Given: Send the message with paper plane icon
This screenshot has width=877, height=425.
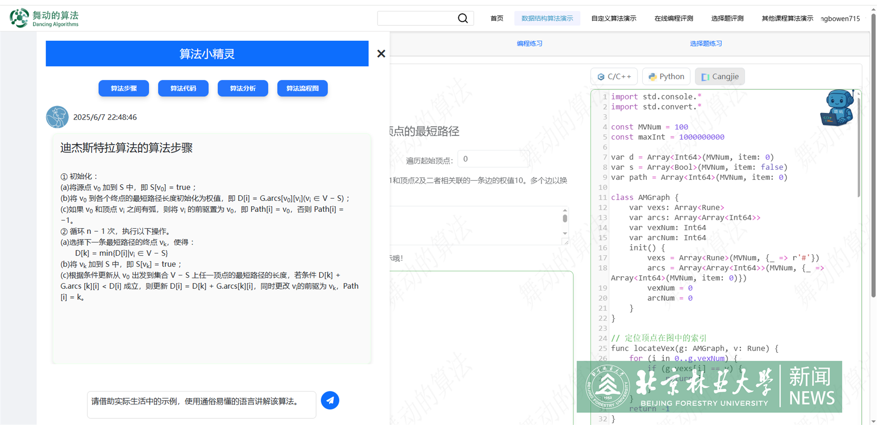Looking at the screenshot, I should point(330,400).
